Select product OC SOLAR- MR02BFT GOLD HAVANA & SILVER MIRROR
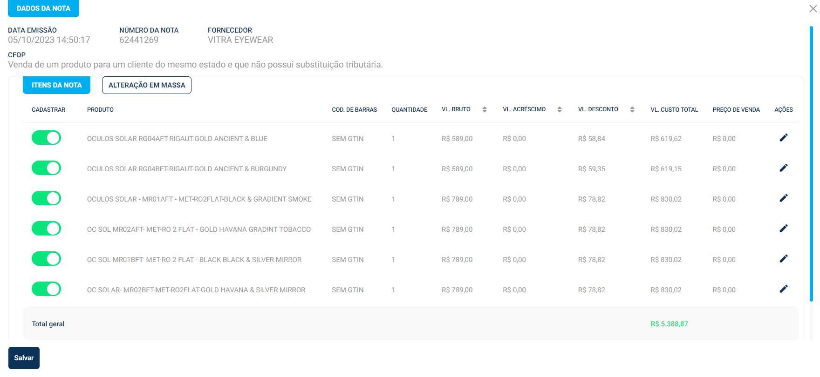Viewport: 820px width, 377px height. tap(196, 290)
